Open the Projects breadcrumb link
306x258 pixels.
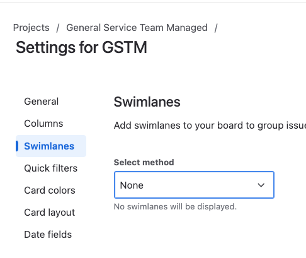[x=31, y=28]
